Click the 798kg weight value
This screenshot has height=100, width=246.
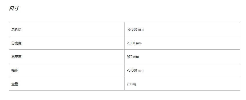point(131,84)
